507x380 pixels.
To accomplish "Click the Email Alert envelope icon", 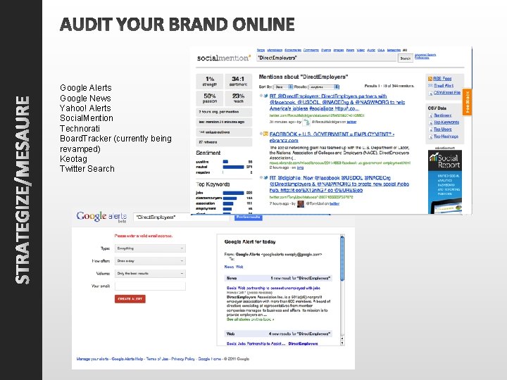I will [430, 86].
